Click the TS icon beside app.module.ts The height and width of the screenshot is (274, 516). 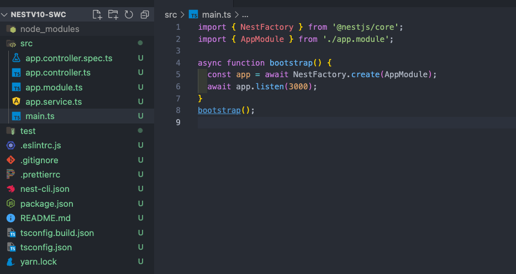(x=16, y=87)
